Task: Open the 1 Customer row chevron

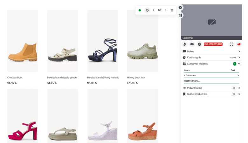Action: click(x=238, y=75)
